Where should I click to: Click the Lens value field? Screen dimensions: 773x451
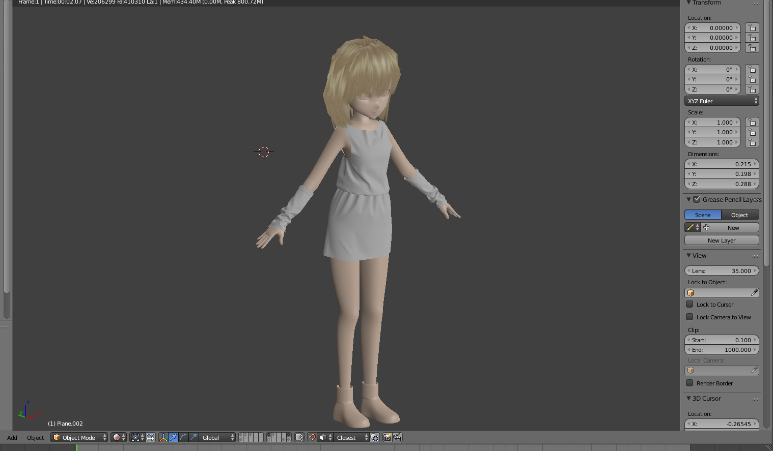(x=722, y=271)
